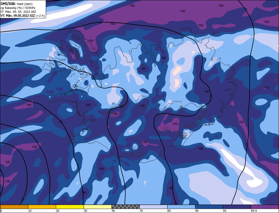The width and height of the screenshot is (279, 213).
Task: Click the '40' legend scale label
Action: 113,211
